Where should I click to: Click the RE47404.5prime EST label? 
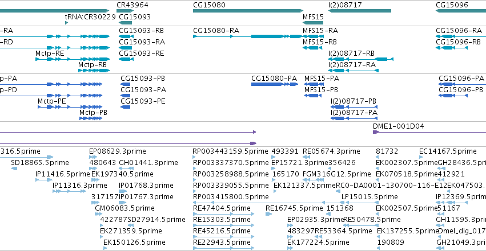tap(222, 208)
